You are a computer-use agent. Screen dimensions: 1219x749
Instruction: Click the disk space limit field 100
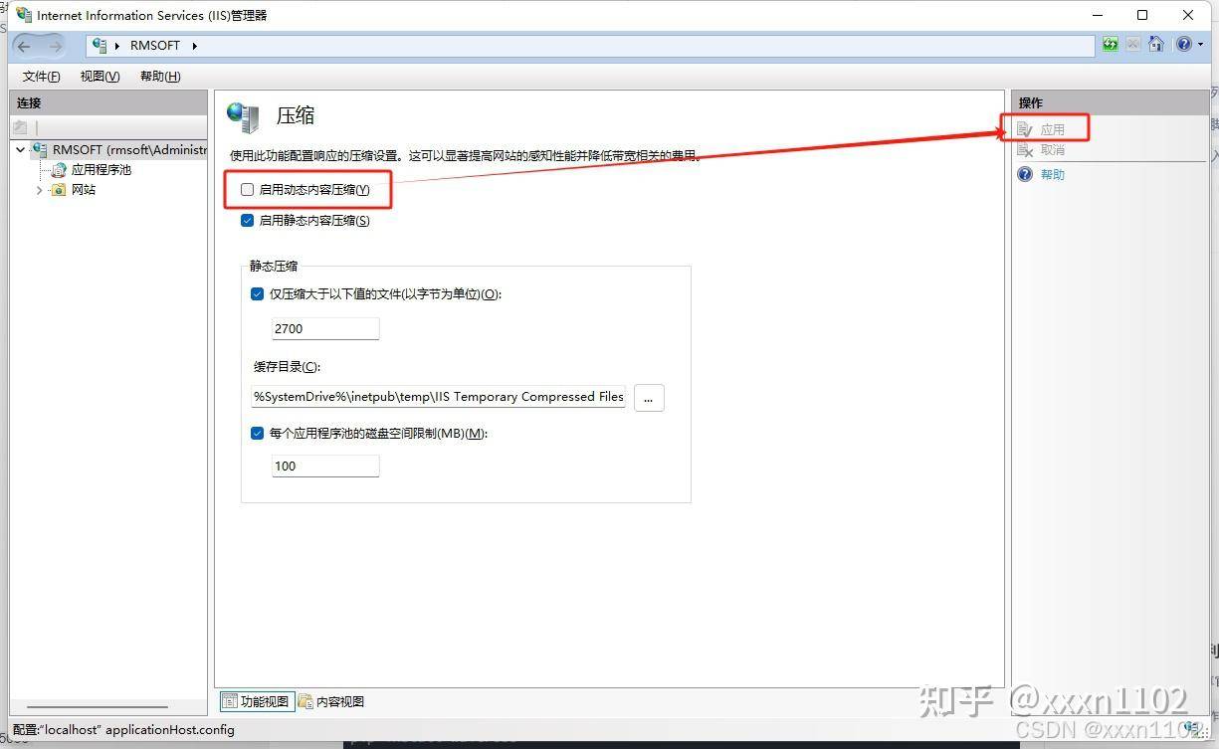(325, 466)
